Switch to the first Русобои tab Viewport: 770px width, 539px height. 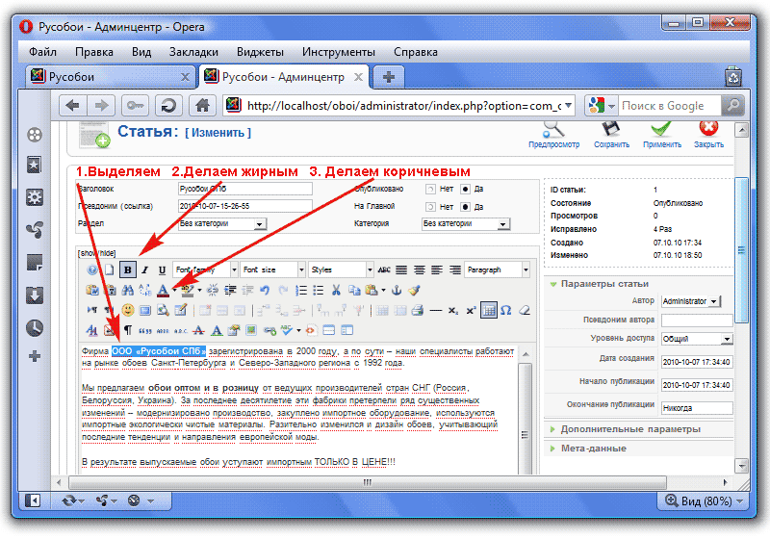pyautogui.click(x=104, y=75)
